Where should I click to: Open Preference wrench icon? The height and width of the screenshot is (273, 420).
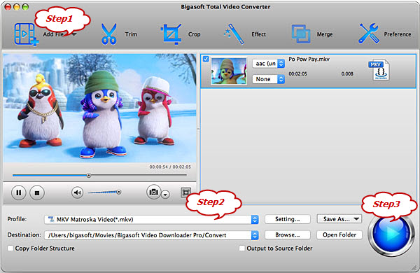coord(369,34)
